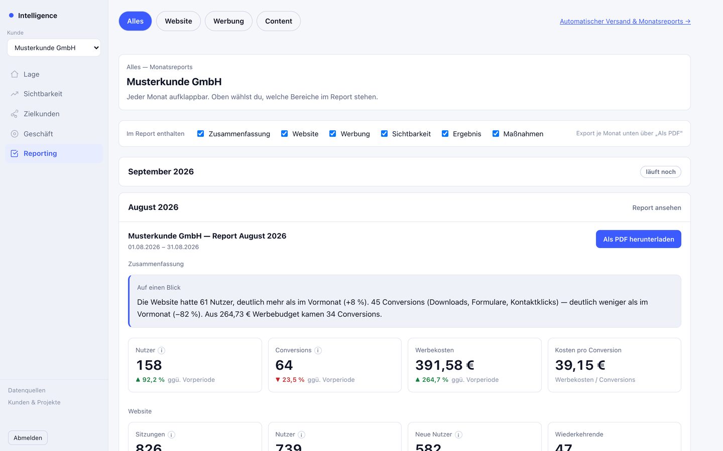Collapse the August 2026 month section
Screen dimensions: 723x451
point(404,207)
